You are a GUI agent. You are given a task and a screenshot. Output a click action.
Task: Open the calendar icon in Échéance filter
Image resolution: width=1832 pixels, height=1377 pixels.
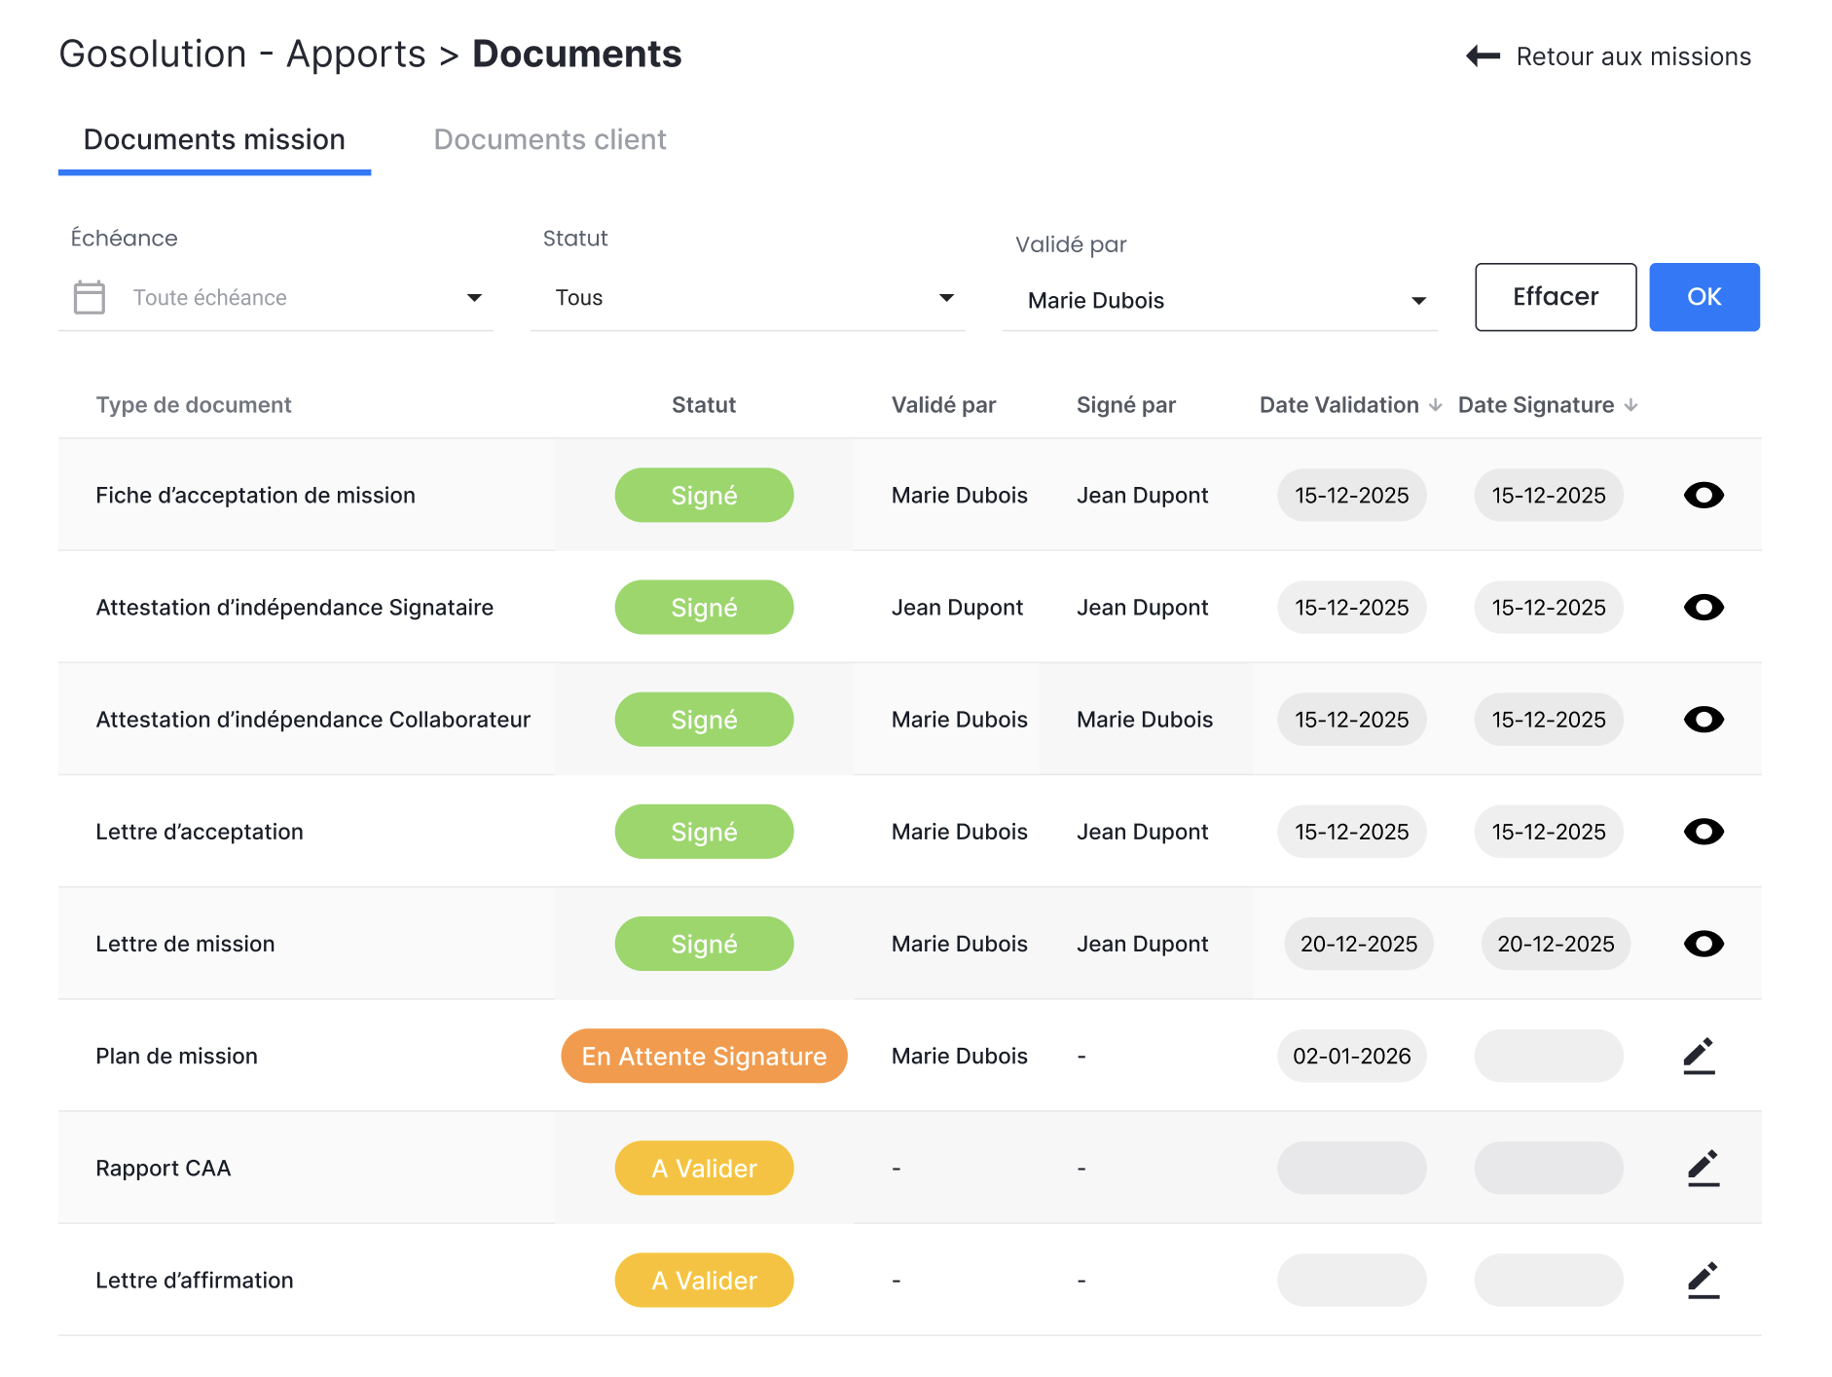click(90, 297)
